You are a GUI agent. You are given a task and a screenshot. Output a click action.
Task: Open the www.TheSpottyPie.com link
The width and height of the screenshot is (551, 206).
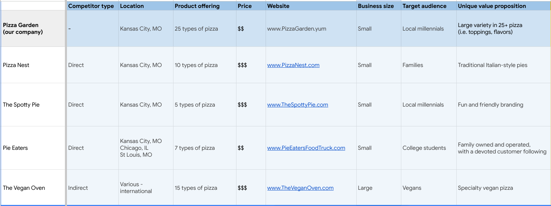click(x=298, y=105)
